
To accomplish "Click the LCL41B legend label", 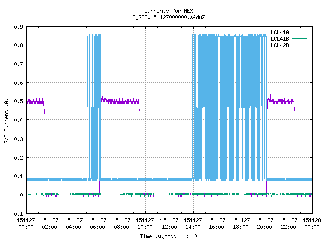I will click(x=280, y=39).
